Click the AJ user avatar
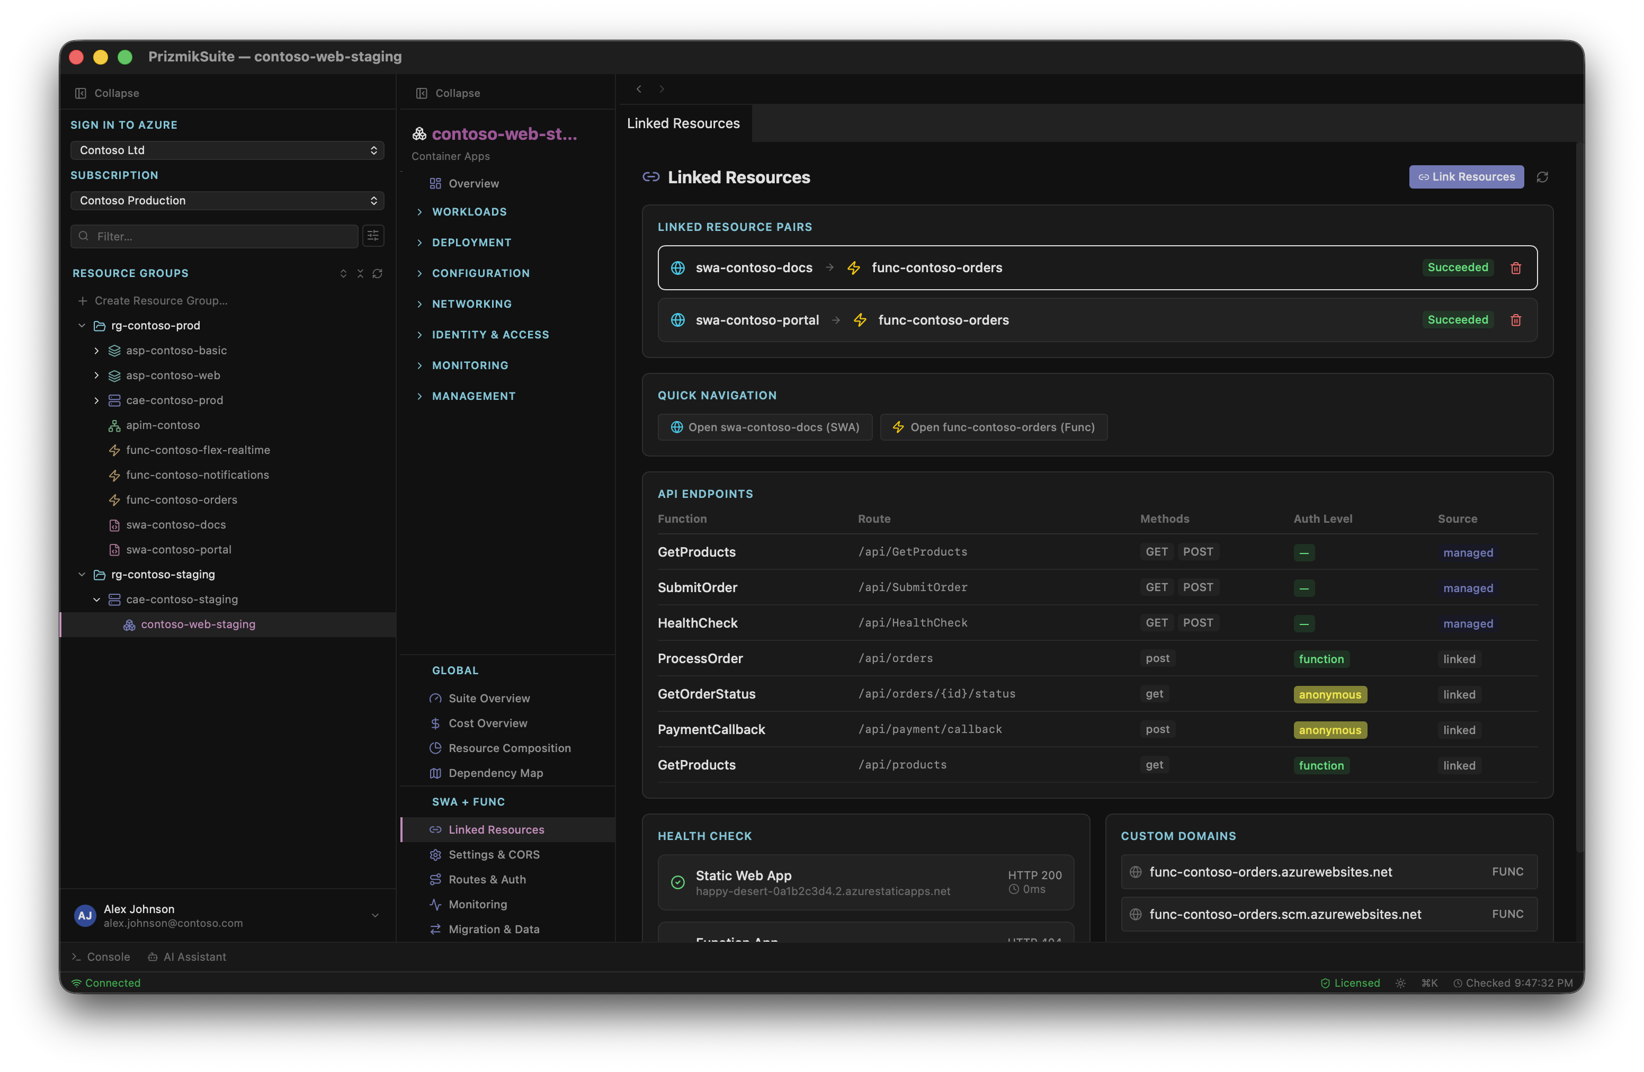Image resolution: width=1644 pixels, height=1072 pixels. (x=85, y=916)
